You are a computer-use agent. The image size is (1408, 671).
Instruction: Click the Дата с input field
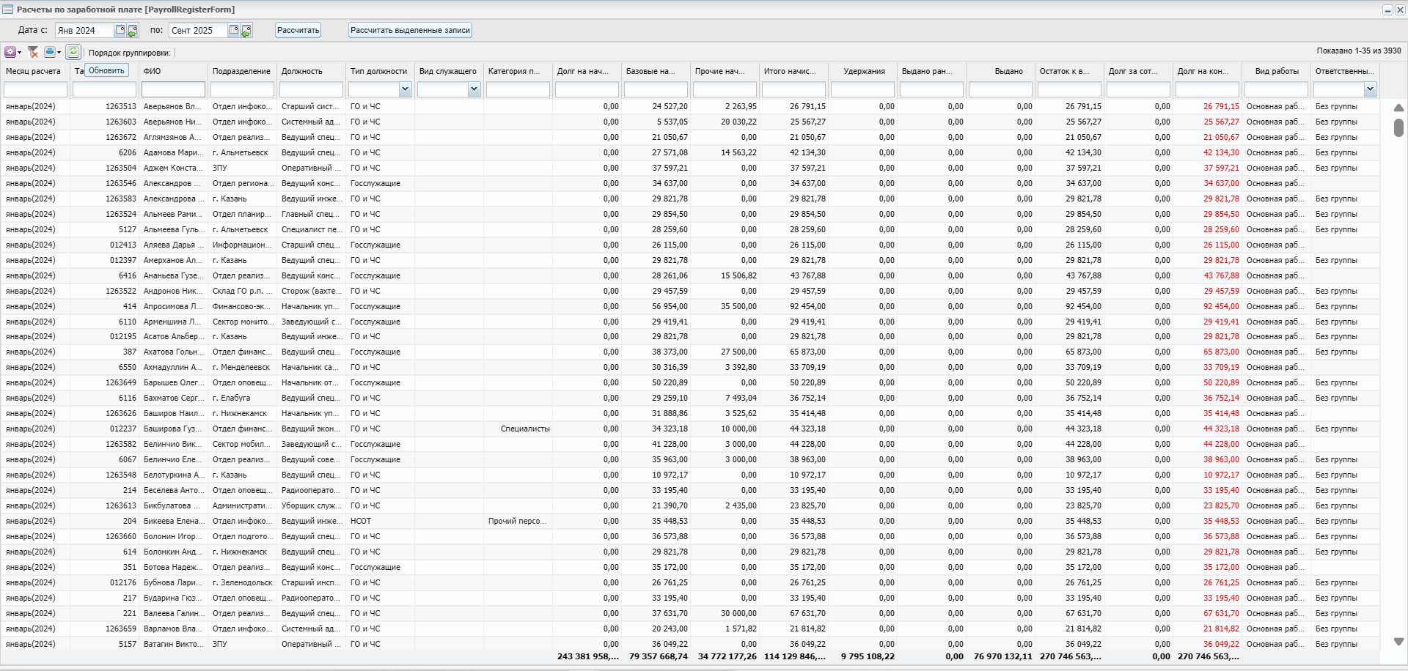coord(84,30)
